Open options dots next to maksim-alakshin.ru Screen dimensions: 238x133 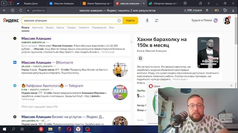[47, 42]
